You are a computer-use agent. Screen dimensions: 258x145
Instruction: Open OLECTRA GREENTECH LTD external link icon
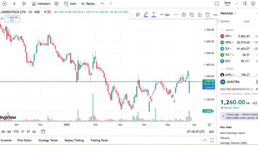(251, 89)
